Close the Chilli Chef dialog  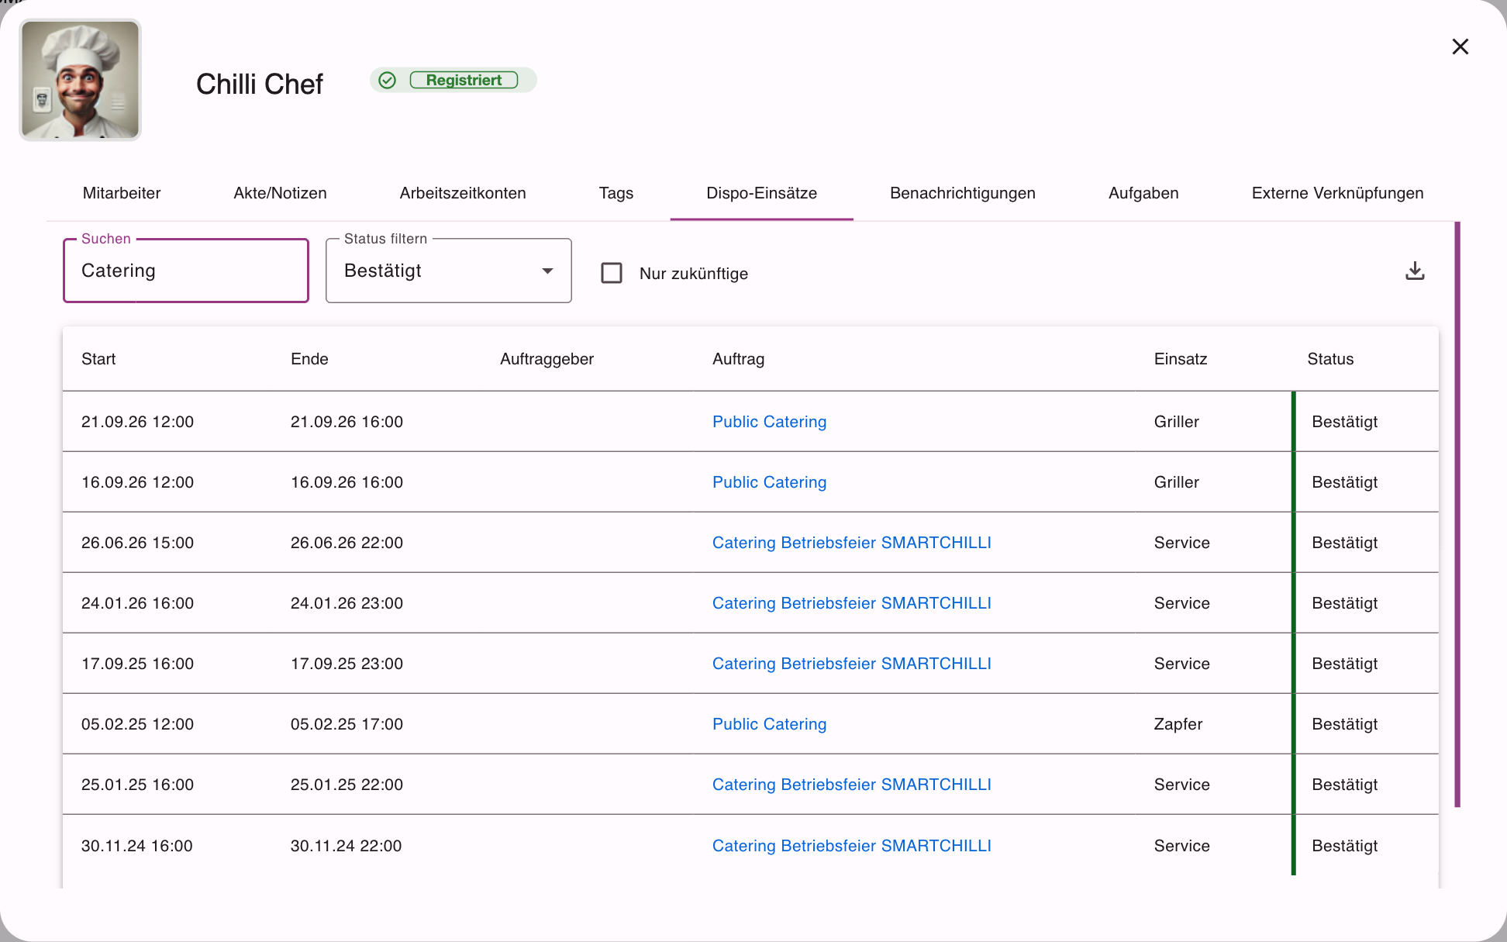(x=1460, y=47)
